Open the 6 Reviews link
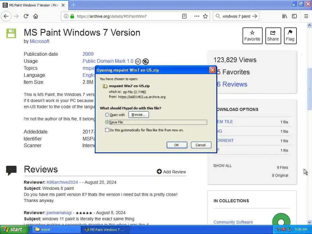Viewport: 312px width, 234px height. [x=232, y=84]
